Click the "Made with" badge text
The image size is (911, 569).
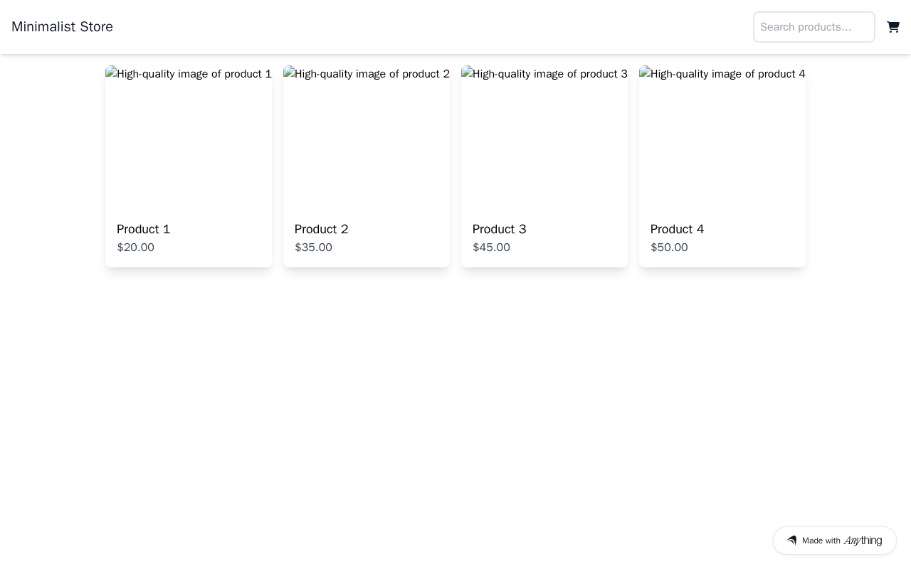coord(821,541)
